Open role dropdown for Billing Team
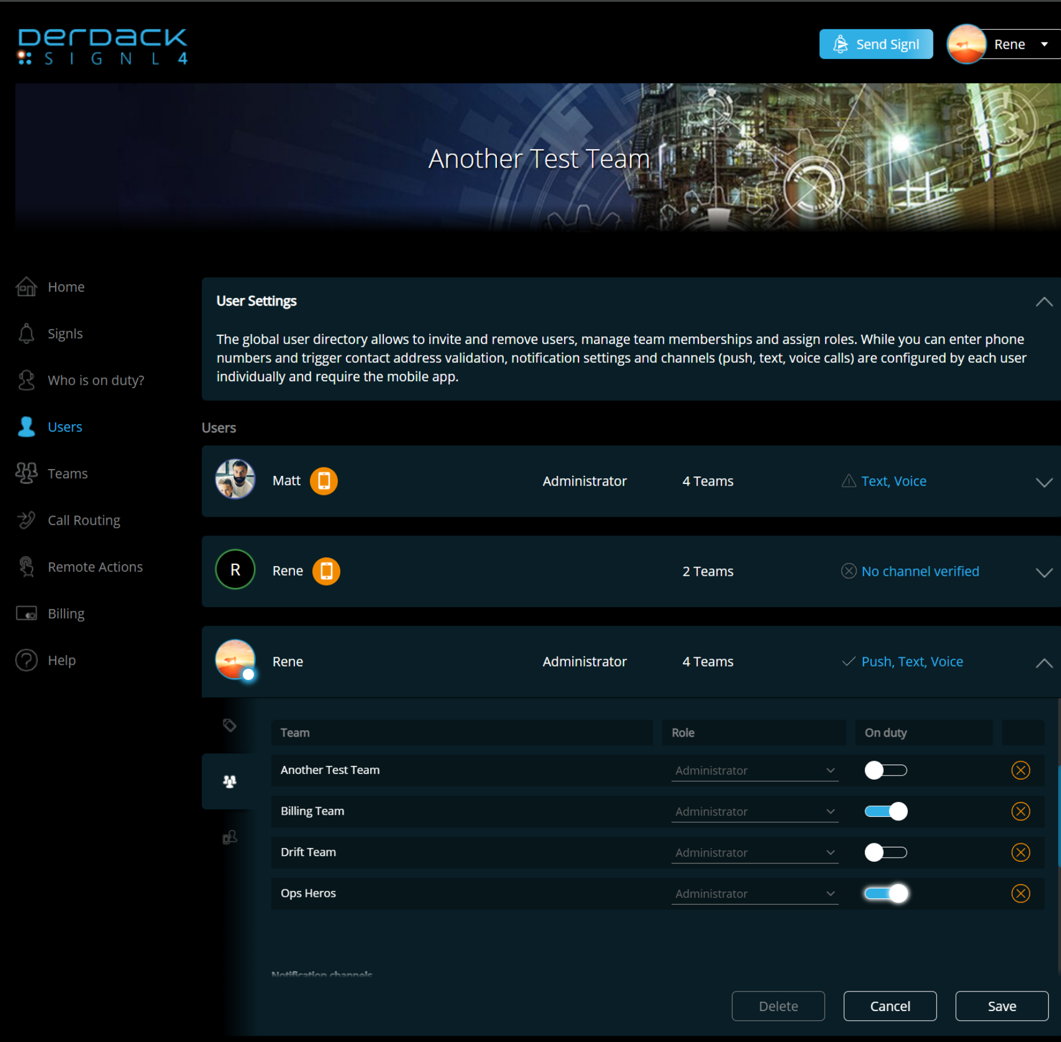Screen dimensions: 1061x1042 click(x=755, y=812)
